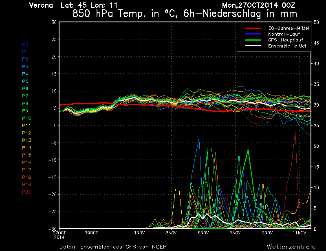
Task: Select the P20 ensemble member label
Action: coord(26,192)
